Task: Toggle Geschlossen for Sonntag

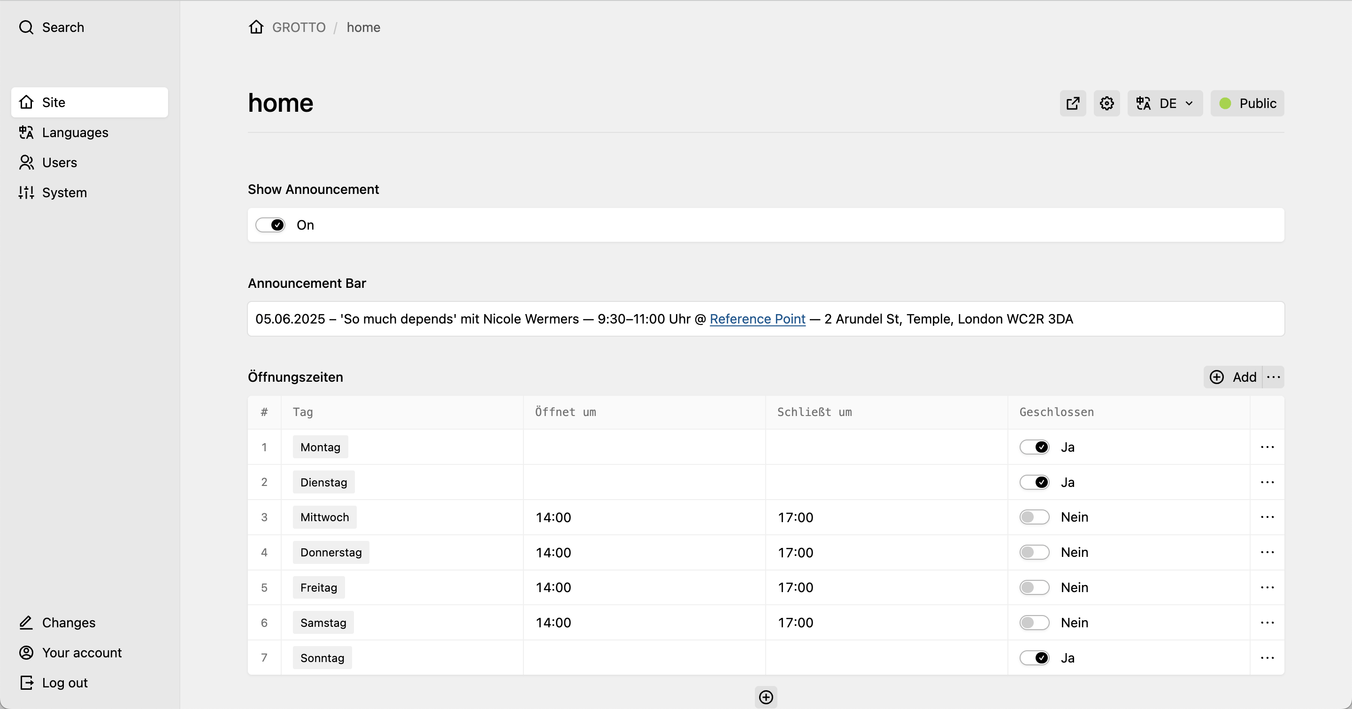Action: coord(1035,658)
